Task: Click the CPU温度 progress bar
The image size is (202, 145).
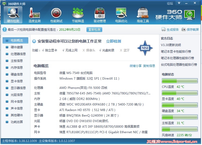Action: pyautogui.click(x=180, y=81)
